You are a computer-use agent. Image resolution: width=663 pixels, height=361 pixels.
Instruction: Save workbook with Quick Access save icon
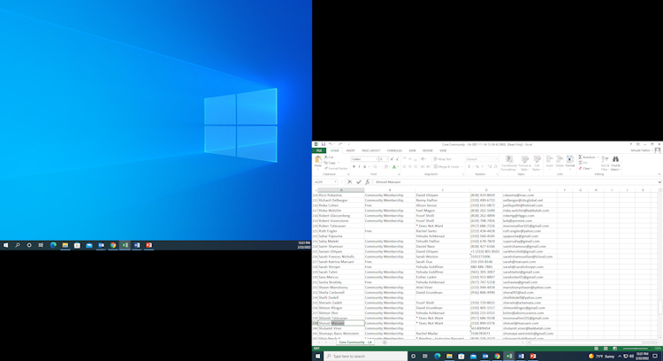(x=324, y=144)
